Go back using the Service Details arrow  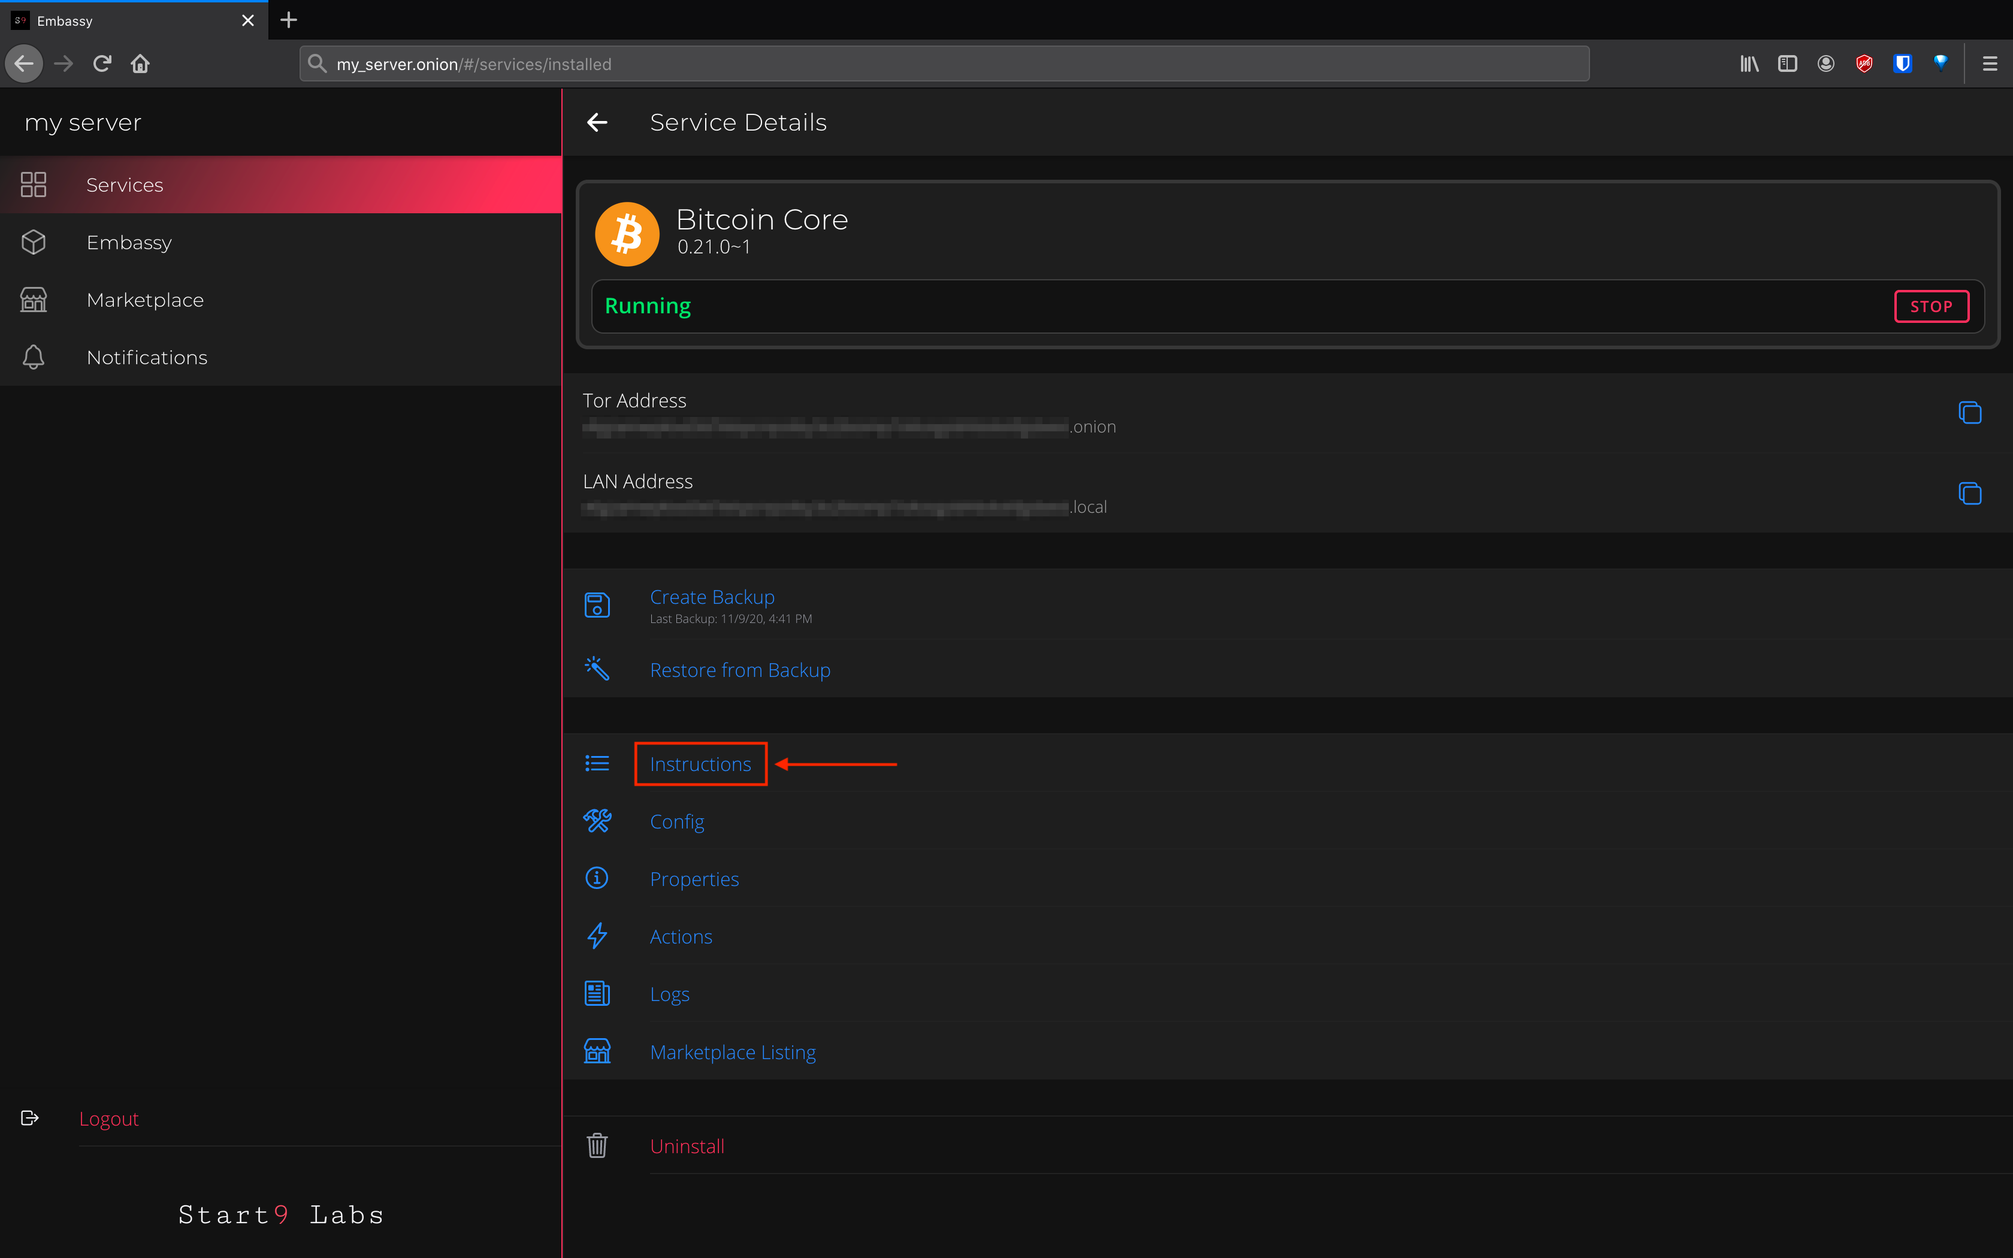click(597, 122)
